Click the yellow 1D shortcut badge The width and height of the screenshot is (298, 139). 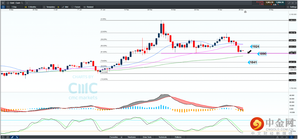pyautogui.click(x=25, y=7)
